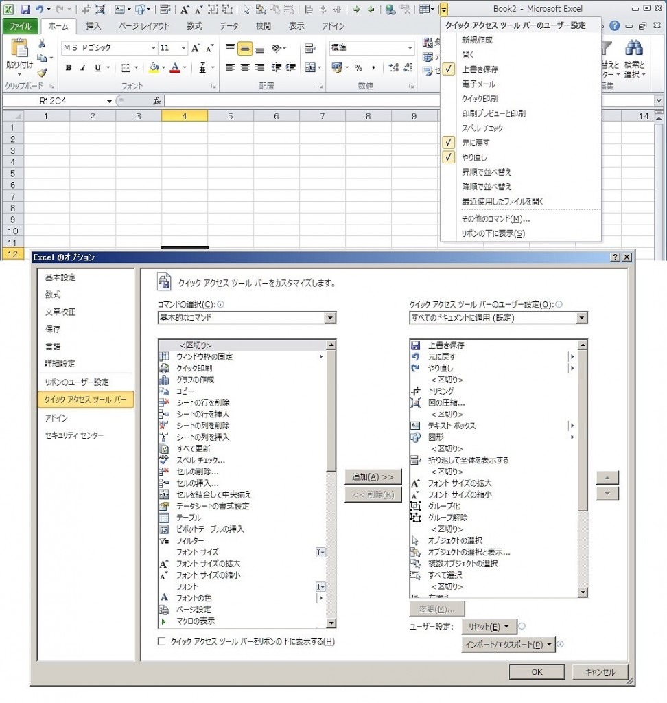Click the Cut scissors icon in the ribbon
667x703 pixels.
tap(42, 43)
